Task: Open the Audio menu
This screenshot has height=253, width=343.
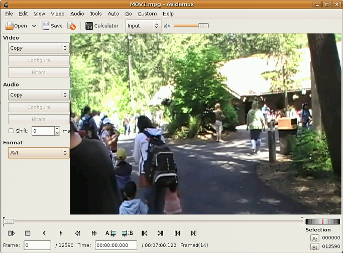Action: point(77,14)
